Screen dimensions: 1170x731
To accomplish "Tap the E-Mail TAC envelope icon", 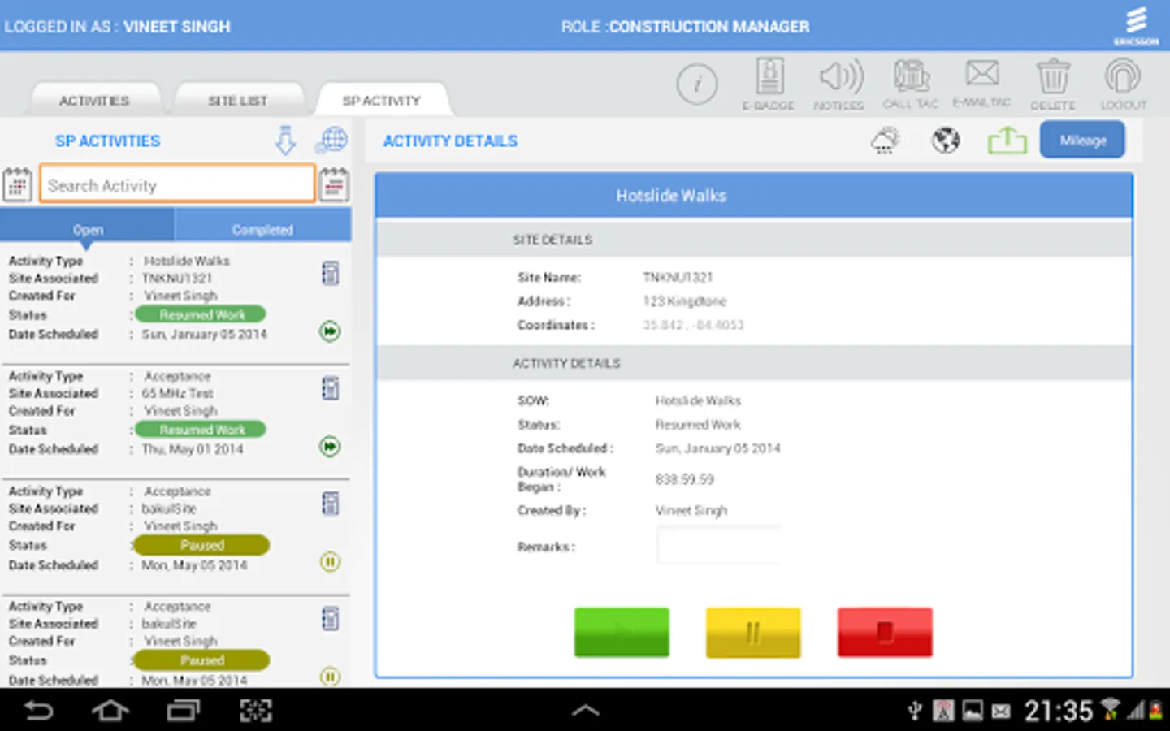I will click(x=981, y=83).
